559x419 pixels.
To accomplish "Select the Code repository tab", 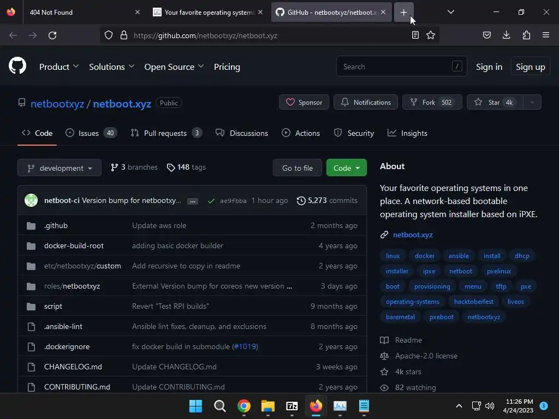I will click(x=37, y=133).
